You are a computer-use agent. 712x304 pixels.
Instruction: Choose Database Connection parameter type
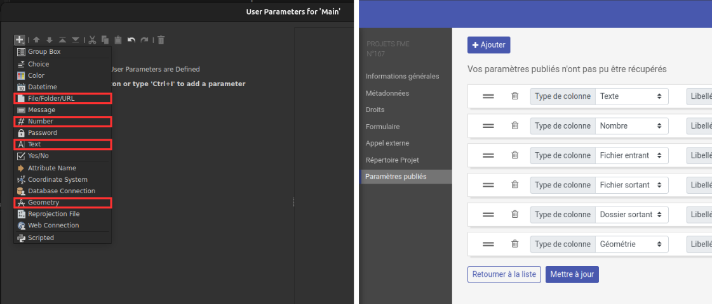(63, 191)
